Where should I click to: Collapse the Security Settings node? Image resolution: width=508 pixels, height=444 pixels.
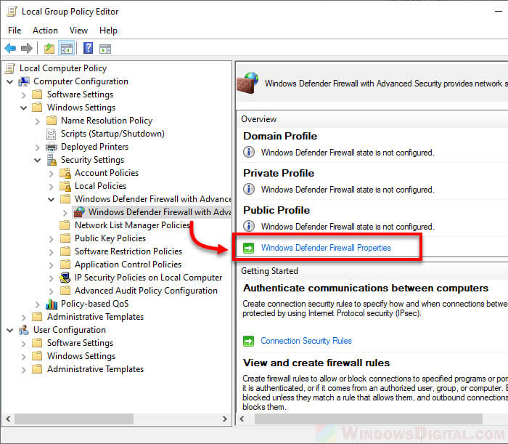tap(38, 160)
